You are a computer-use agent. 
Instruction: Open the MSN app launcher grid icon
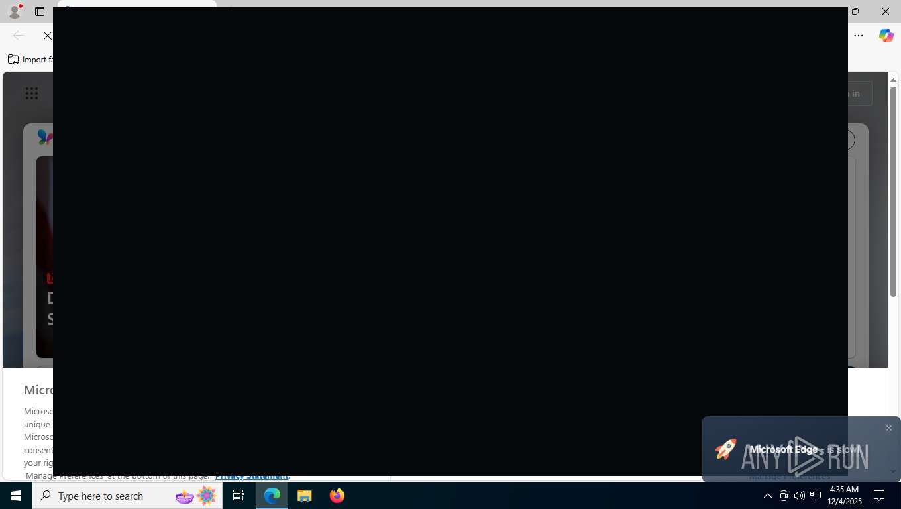32,93
